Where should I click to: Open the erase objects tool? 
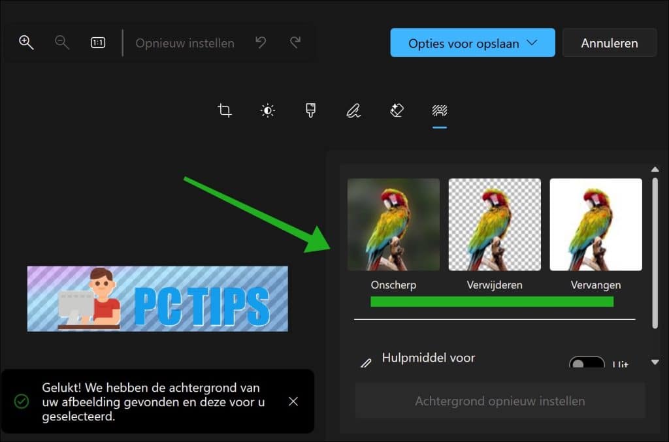[397, 110]
